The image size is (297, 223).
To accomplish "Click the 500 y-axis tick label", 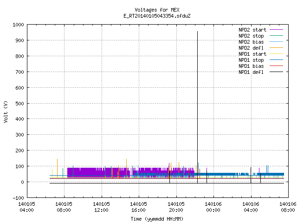I will tap(19, 103).
